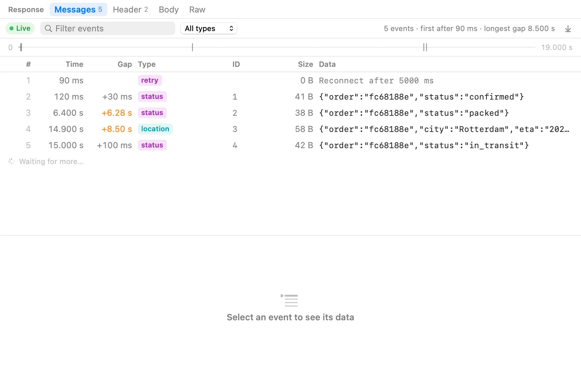
Task: Focus the Filter events field
Action: [x=108, y=28]
